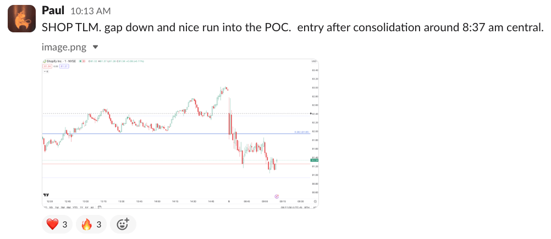Image resolution: width=551 pixels, height=239 pixels.
Task: Click the 10:13 AM message timestamp
Action: coord(91,11)
